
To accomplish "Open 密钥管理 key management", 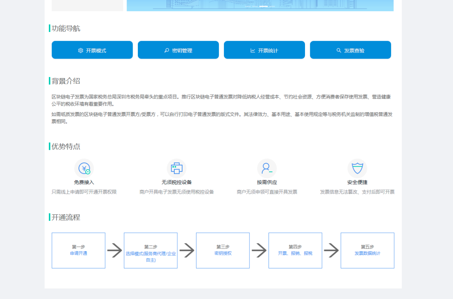I will pos(178,50).
